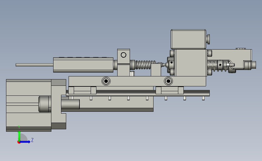Click the blue Z axis label
This screenshot has height=161, width=262.
[32, 140]
